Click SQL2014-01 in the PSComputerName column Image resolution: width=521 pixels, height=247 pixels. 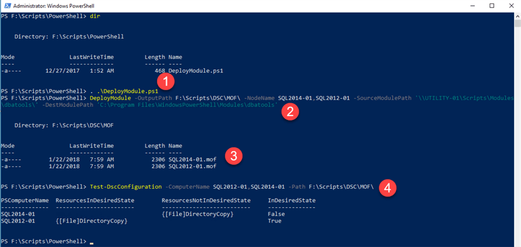(x=18, y=214)
